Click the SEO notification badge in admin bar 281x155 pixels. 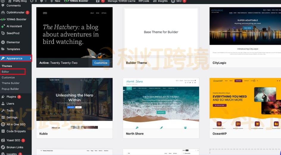[184, 1]
